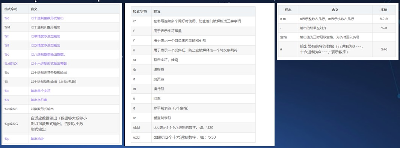Select the 换页符 cell
The image size is (400, 148).
(203, 79)
